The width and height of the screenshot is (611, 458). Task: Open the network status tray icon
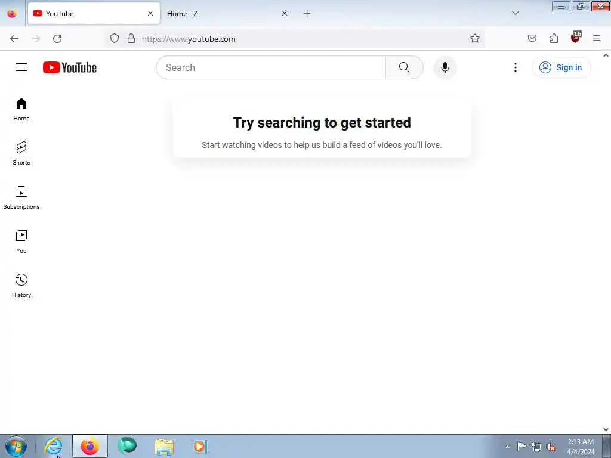[536, 447]
